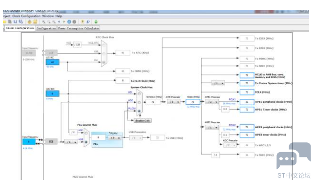Click the middle magnifier zoom icon
The image size is (315, 183).
(x=49, y=22)
